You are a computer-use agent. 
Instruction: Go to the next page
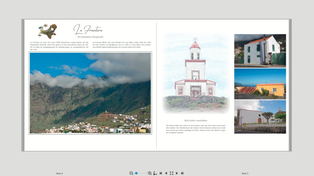177,173
